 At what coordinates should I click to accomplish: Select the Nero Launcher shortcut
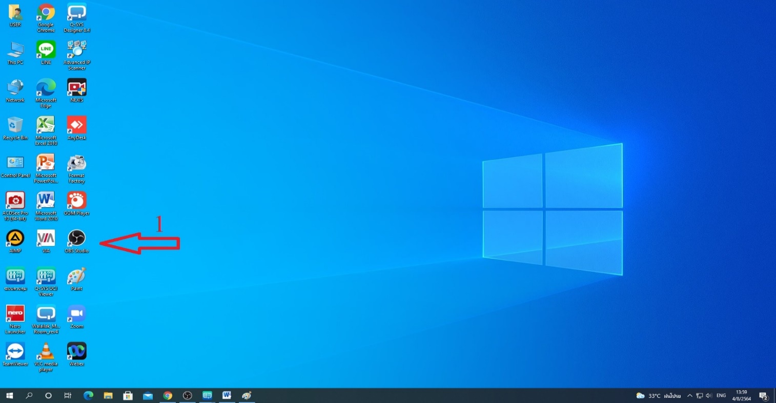(15, 320)
